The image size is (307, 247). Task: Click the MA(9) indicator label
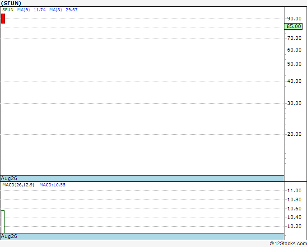(x=23, y=10)
